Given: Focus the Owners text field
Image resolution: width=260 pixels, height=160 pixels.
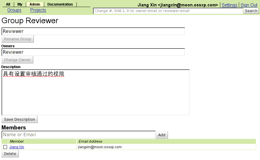Looking at the screenshot, I should click(93, 52).
